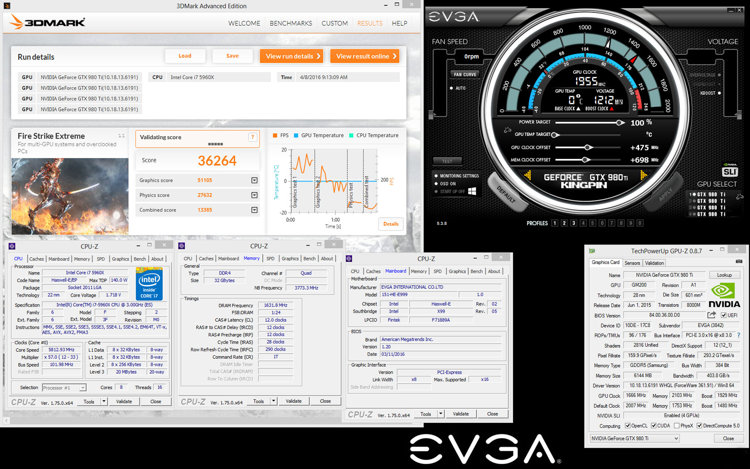750x469 pixels.
Task: Click the Intel Core i7 logo in CPU-Z
Action: click(149, 283)
